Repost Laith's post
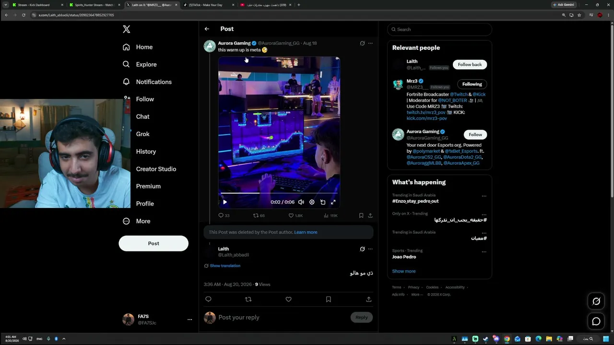The height and width of the screenshot is (345, 614). (248, 299)
